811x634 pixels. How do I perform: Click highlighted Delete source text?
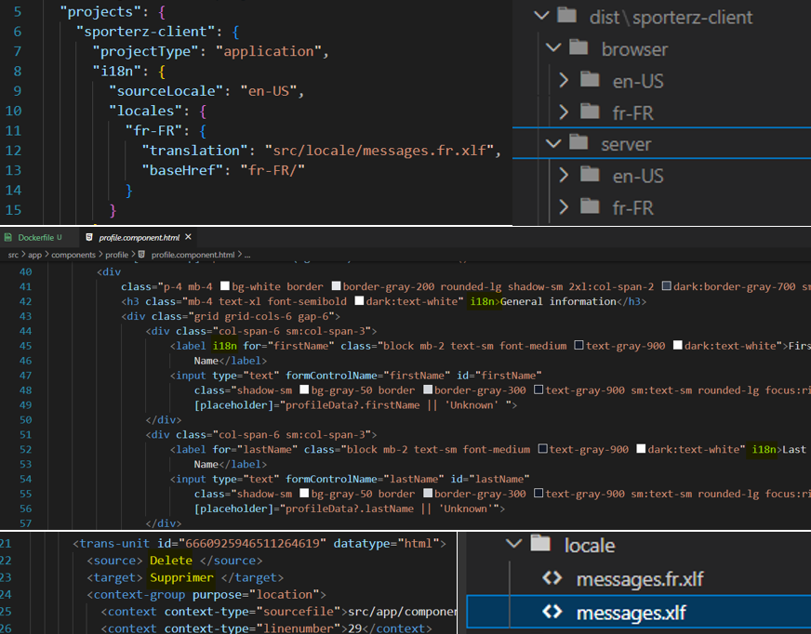(171, 561)
